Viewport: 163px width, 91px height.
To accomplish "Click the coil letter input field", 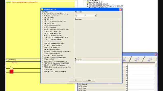I will [x=80, y=15].
